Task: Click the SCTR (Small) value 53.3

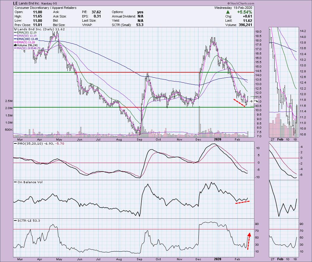Action: coord(140,25)
